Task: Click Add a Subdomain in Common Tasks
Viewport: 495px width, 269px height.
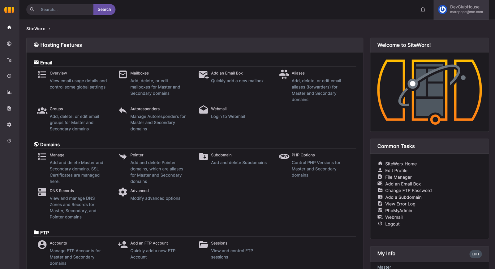Action: pos(403,197)
